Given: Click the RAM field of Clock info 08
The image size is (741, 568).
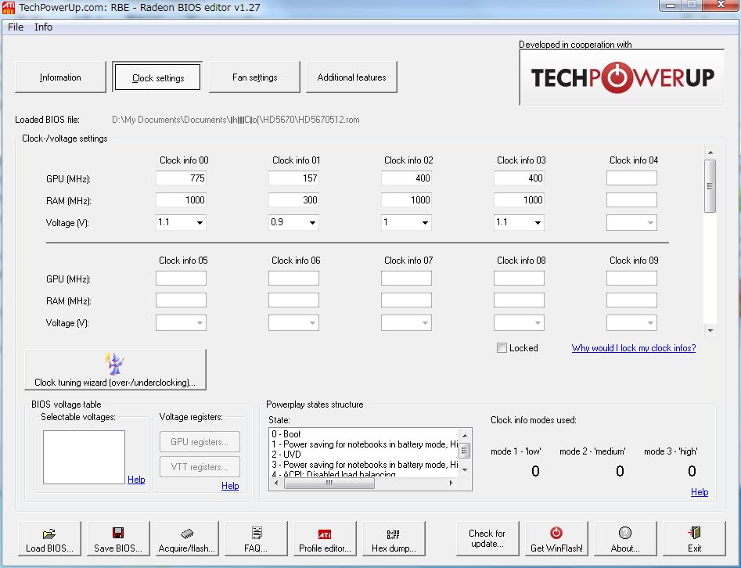Looking at the screenshot, I should point(519,300).
